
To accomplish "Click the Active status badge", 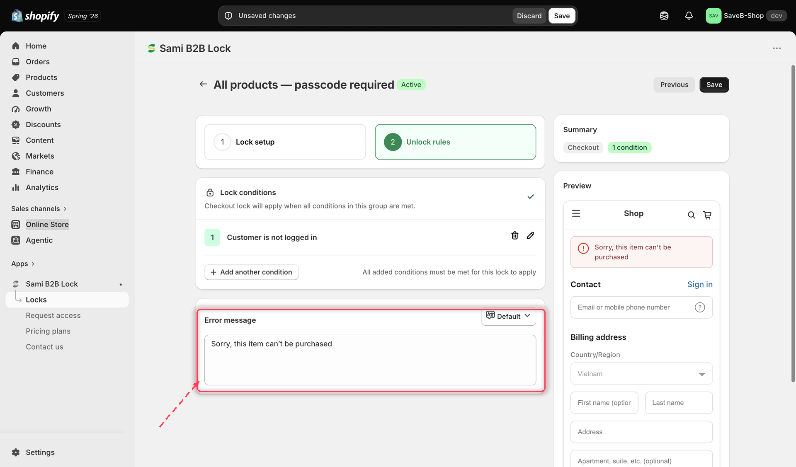I will point(411,85).
